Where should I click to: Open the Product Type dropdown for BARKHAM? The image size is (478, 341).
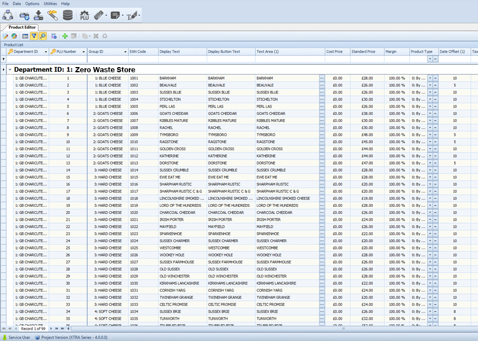pyautogui.click(x=431, y=77)
